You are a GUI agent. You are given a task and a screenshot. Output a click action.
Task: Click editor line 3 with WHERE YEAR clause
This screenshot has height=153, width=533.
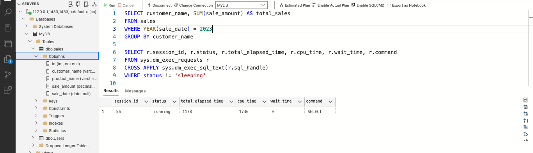[x=168, y=29]
